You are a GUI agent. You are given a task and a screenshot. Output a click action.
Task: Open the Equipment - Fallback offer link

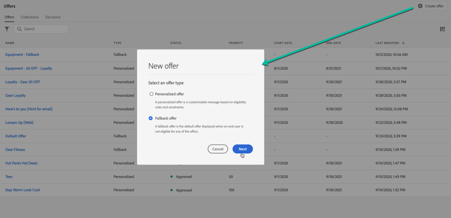pyautogui.click(x=22, y=55)
